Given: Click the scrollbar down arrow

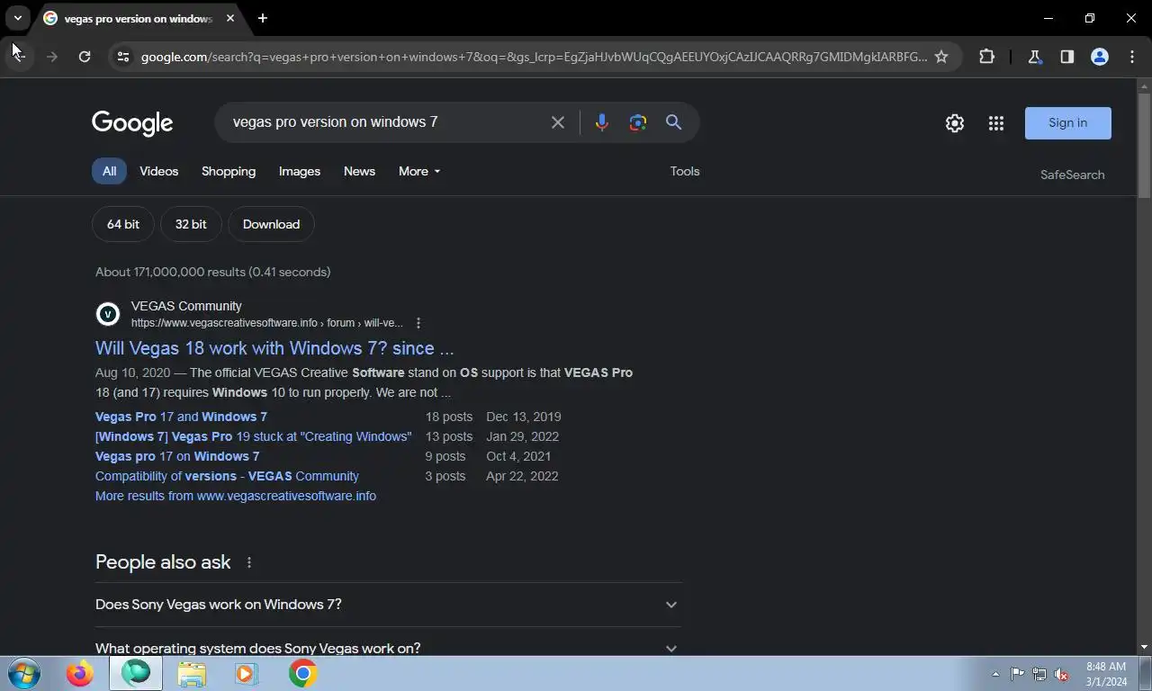Looking at the screenshot, I should (1145, 647).
